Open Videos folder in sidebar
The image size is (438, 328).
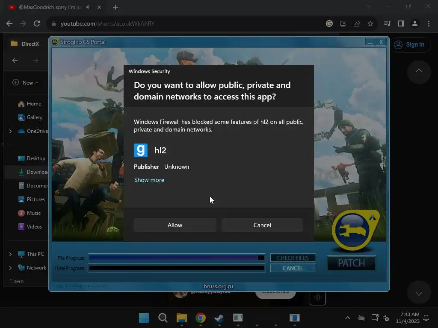point(30,227)
